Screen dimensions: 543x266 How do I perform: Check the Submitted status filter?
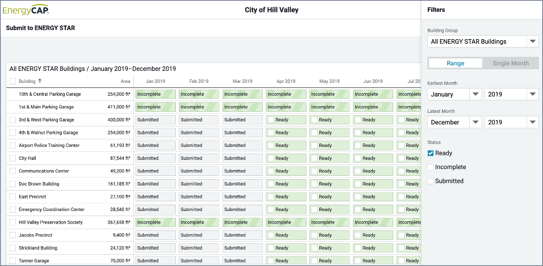431,181
